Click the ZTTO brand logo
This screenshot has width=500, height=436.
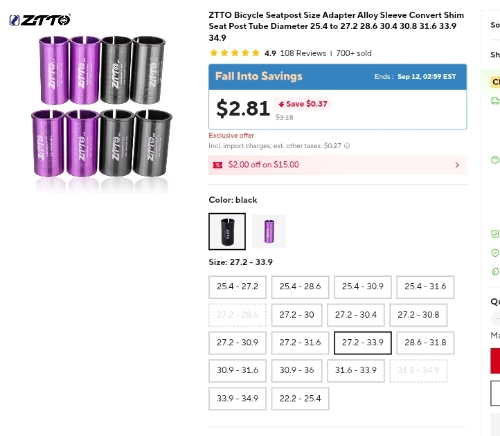tap(39, 20)
